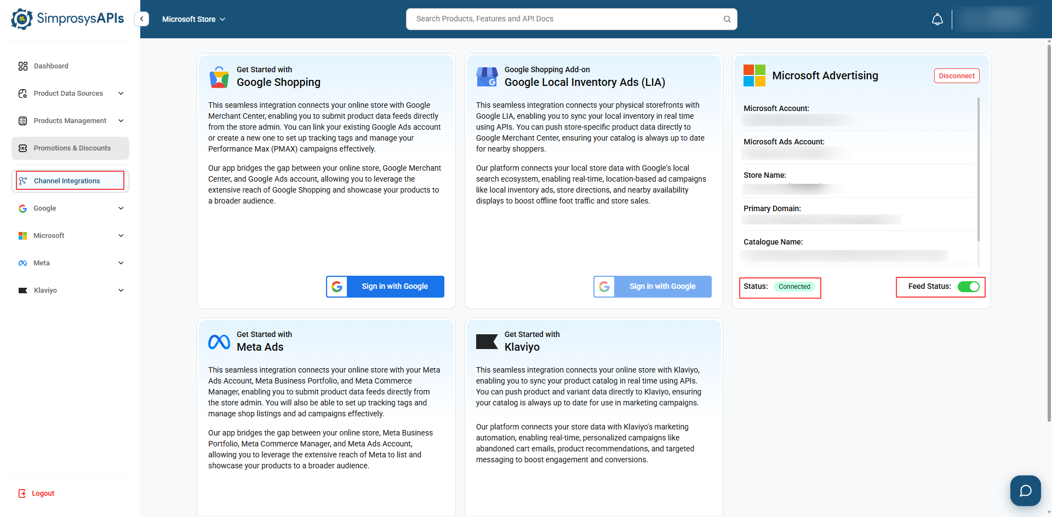Click the Microsoft Advertising panel scrollbar

pos(979,170)
